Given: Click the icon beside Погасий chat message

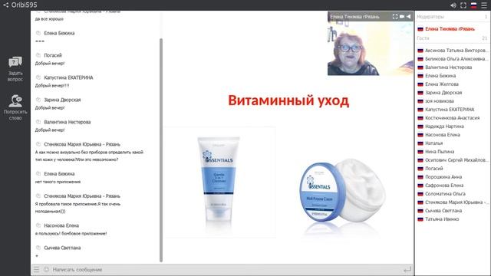Looking at the screenshot, I should (x=38, y=55).
